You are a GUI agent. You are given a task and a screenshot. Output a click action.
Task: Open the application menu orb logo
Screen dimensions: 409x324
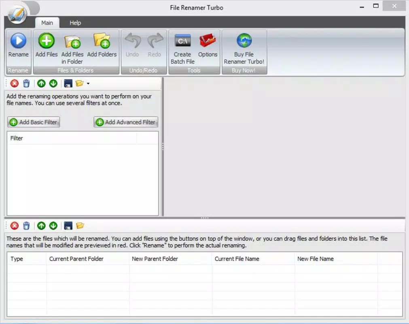coord(17,14)
